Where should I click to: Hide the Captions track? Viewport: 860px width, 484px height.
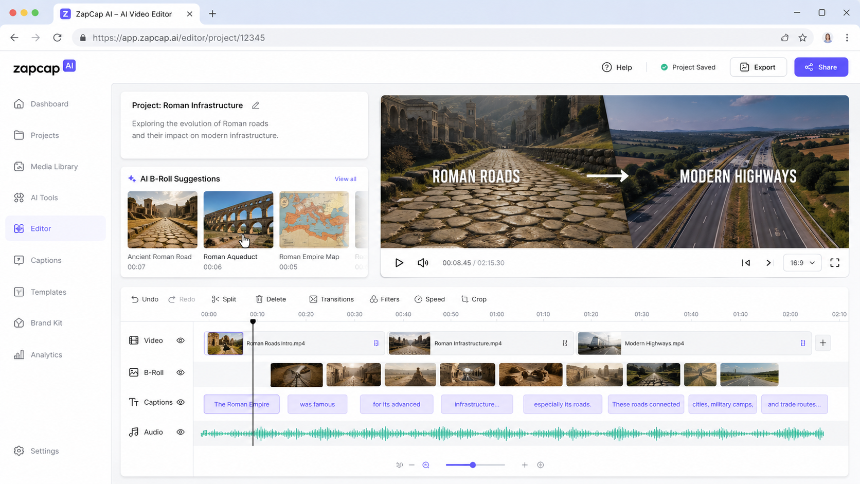(181, 402)
